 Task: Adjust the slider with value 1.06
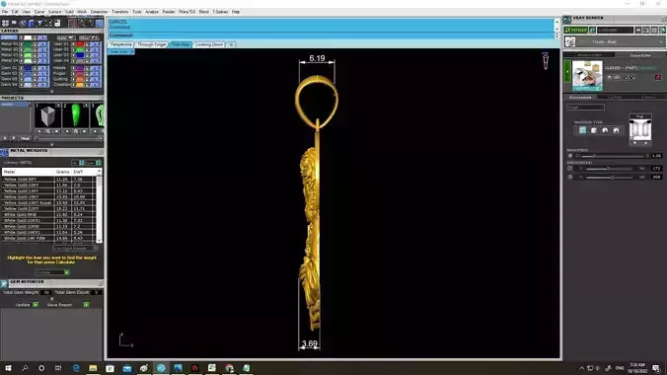coord(612,156)
